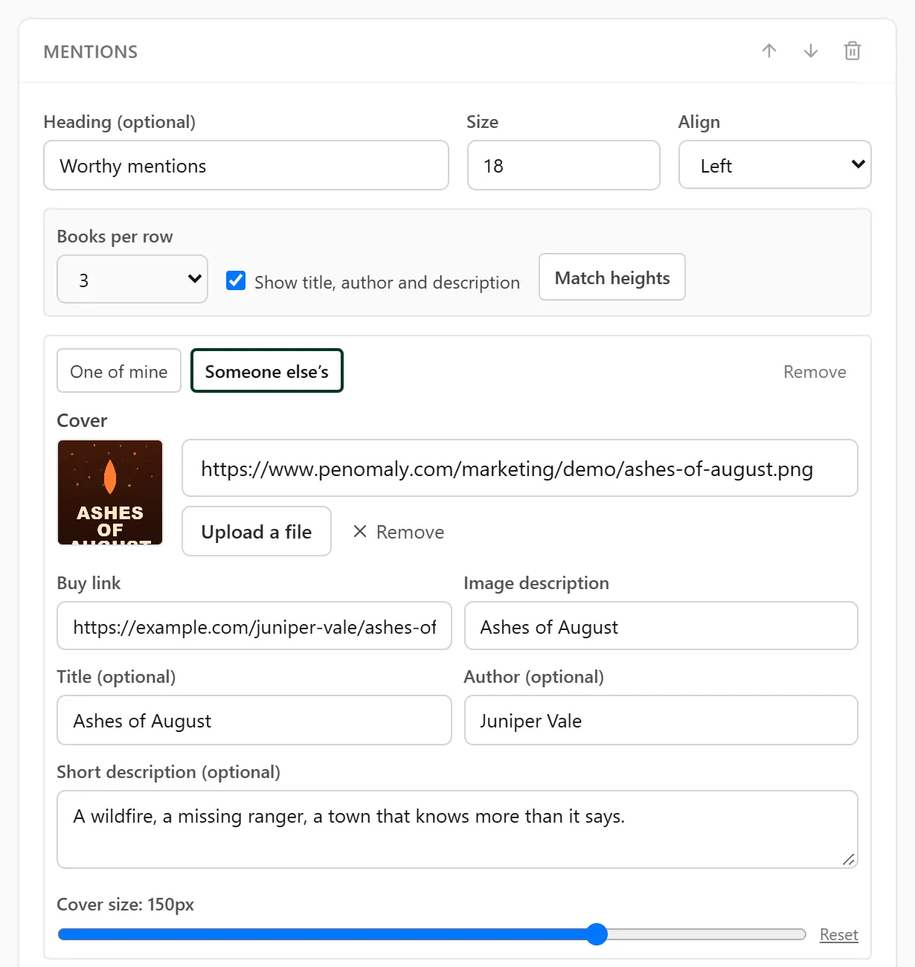The height and width of the screenshot is (967, 915).
Task: Click the cover size slider handle
Action: [597, 934]
